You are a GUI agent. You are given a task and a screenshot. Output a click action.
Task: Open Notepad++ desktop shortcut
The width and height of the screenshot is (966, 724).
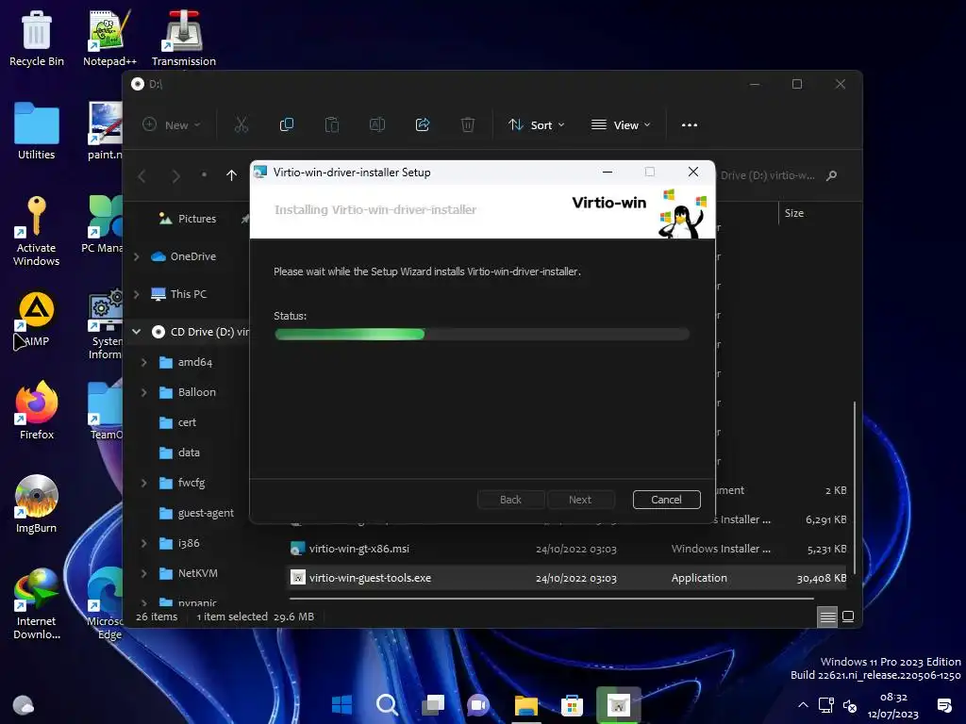pyautogui.click(x=109, y=39)
